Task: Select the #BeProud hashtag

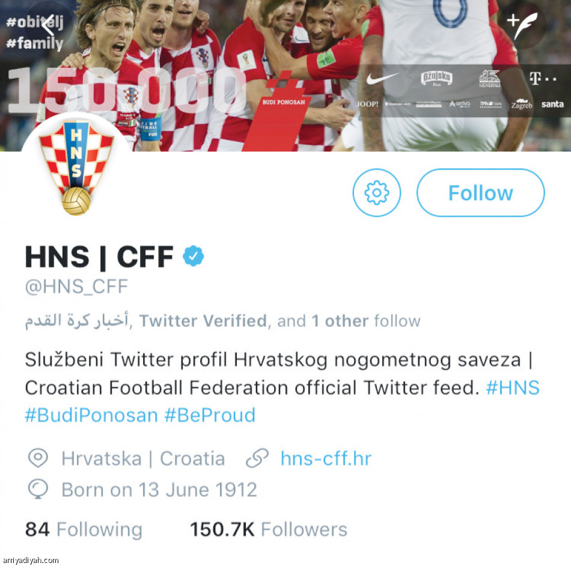Action: click(210, 415)
